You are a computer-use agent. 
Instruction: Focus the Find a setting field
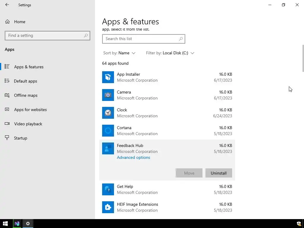pos(47,36)
